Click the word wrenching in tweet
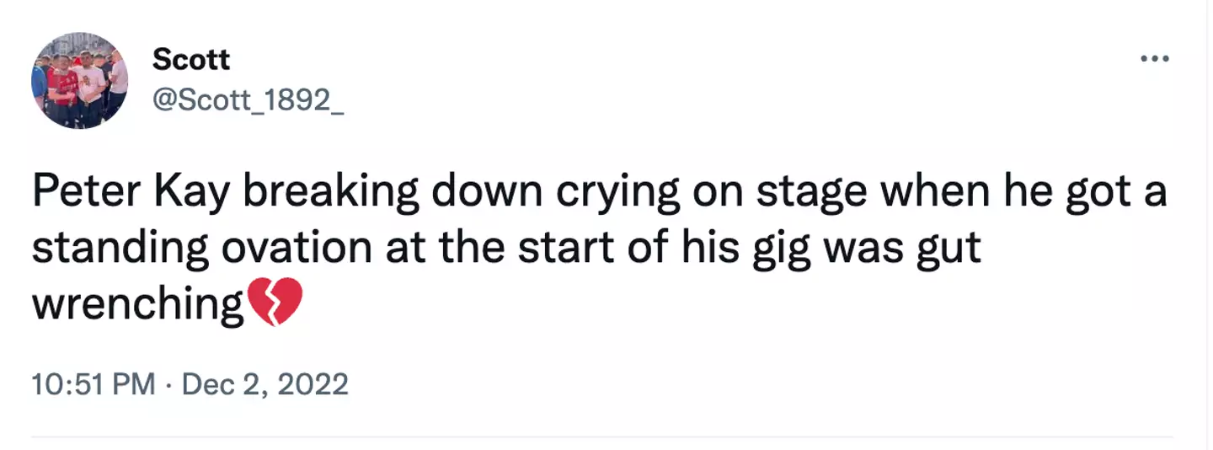This screenshot has height=450, width=1213. [x=137, y=304]
